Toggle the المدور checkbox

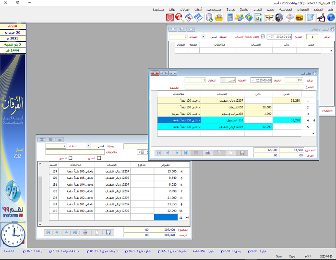[99, 158]
